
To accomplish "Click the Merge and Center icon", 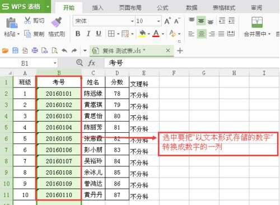I will point(257,22).
